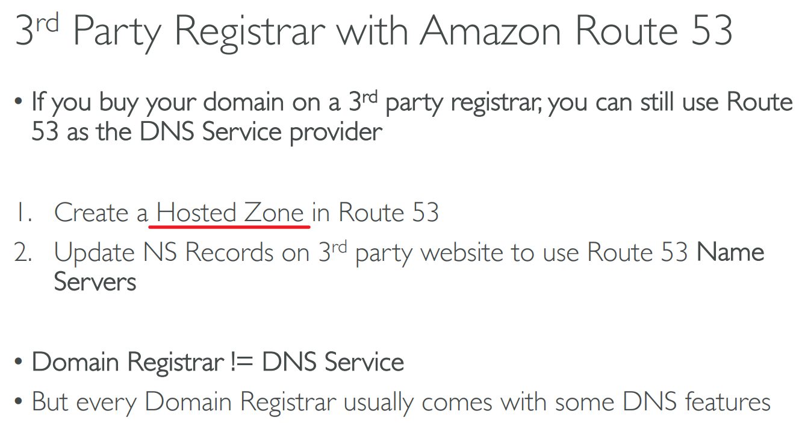Click the word "website" in step 2
799x423 pixels.
click(463, 252)
